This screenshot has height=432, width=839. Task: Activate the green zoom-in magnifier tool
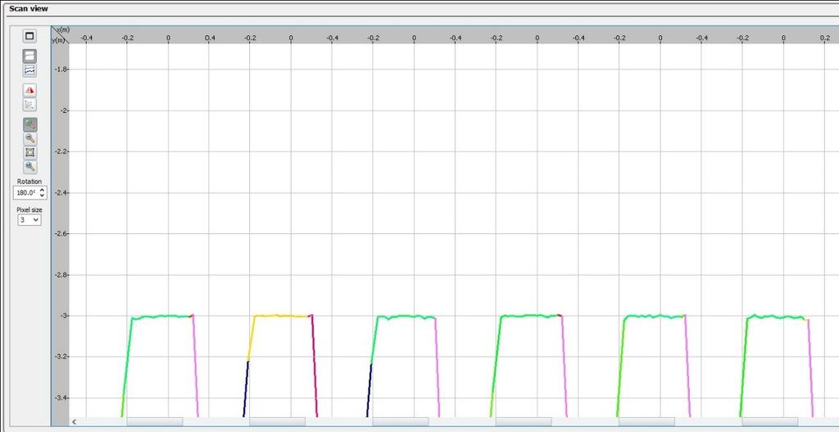[x=30, y=124]
